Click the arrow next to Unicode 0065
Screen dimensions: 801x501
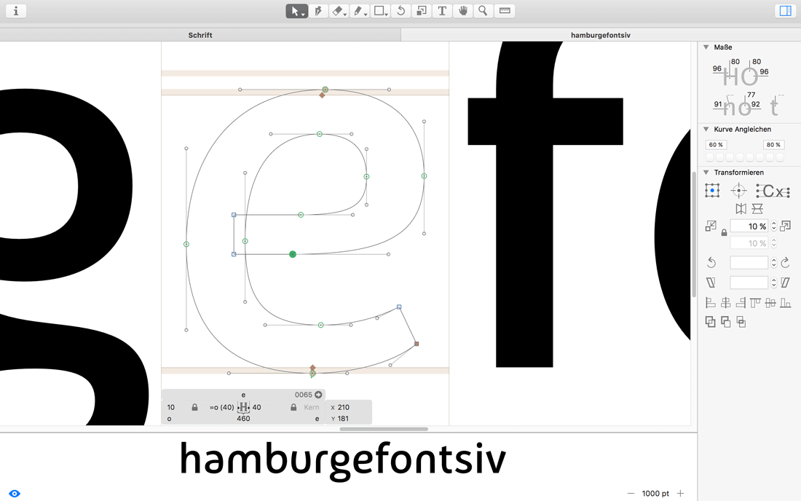[318, 395]
